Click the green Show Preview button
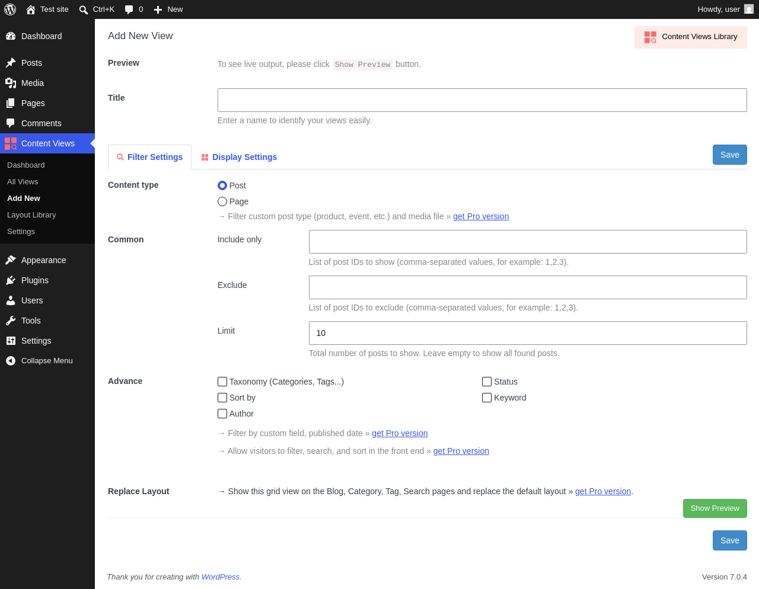Viewport: 759px width, 589px height. tap(715, 508)
